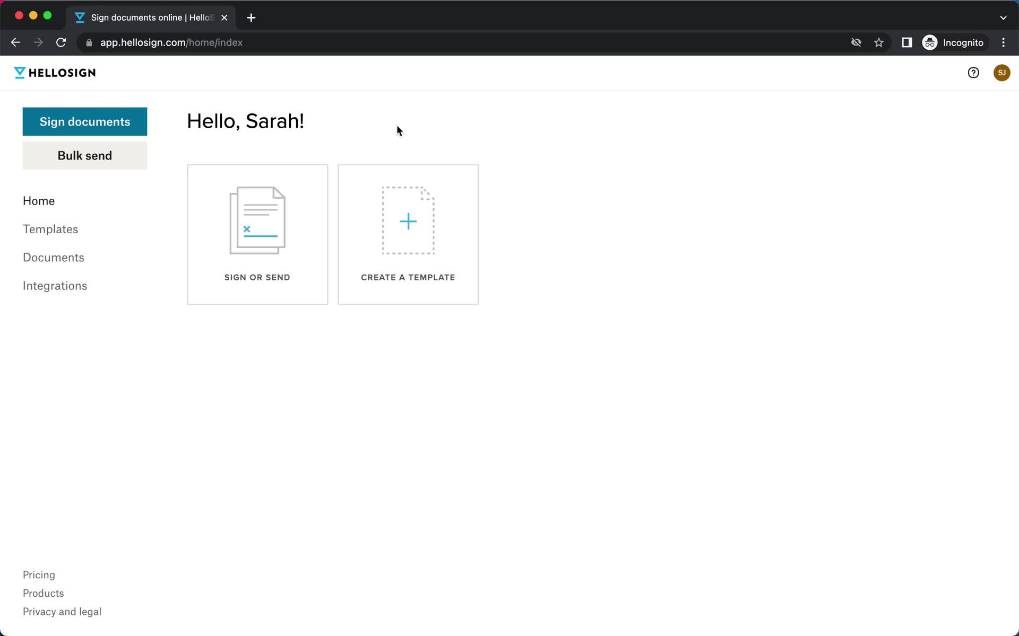The width and height of the screenshot is (1019, 636).
Task: Click the Sign Documents button
Action: click(85, 121)
